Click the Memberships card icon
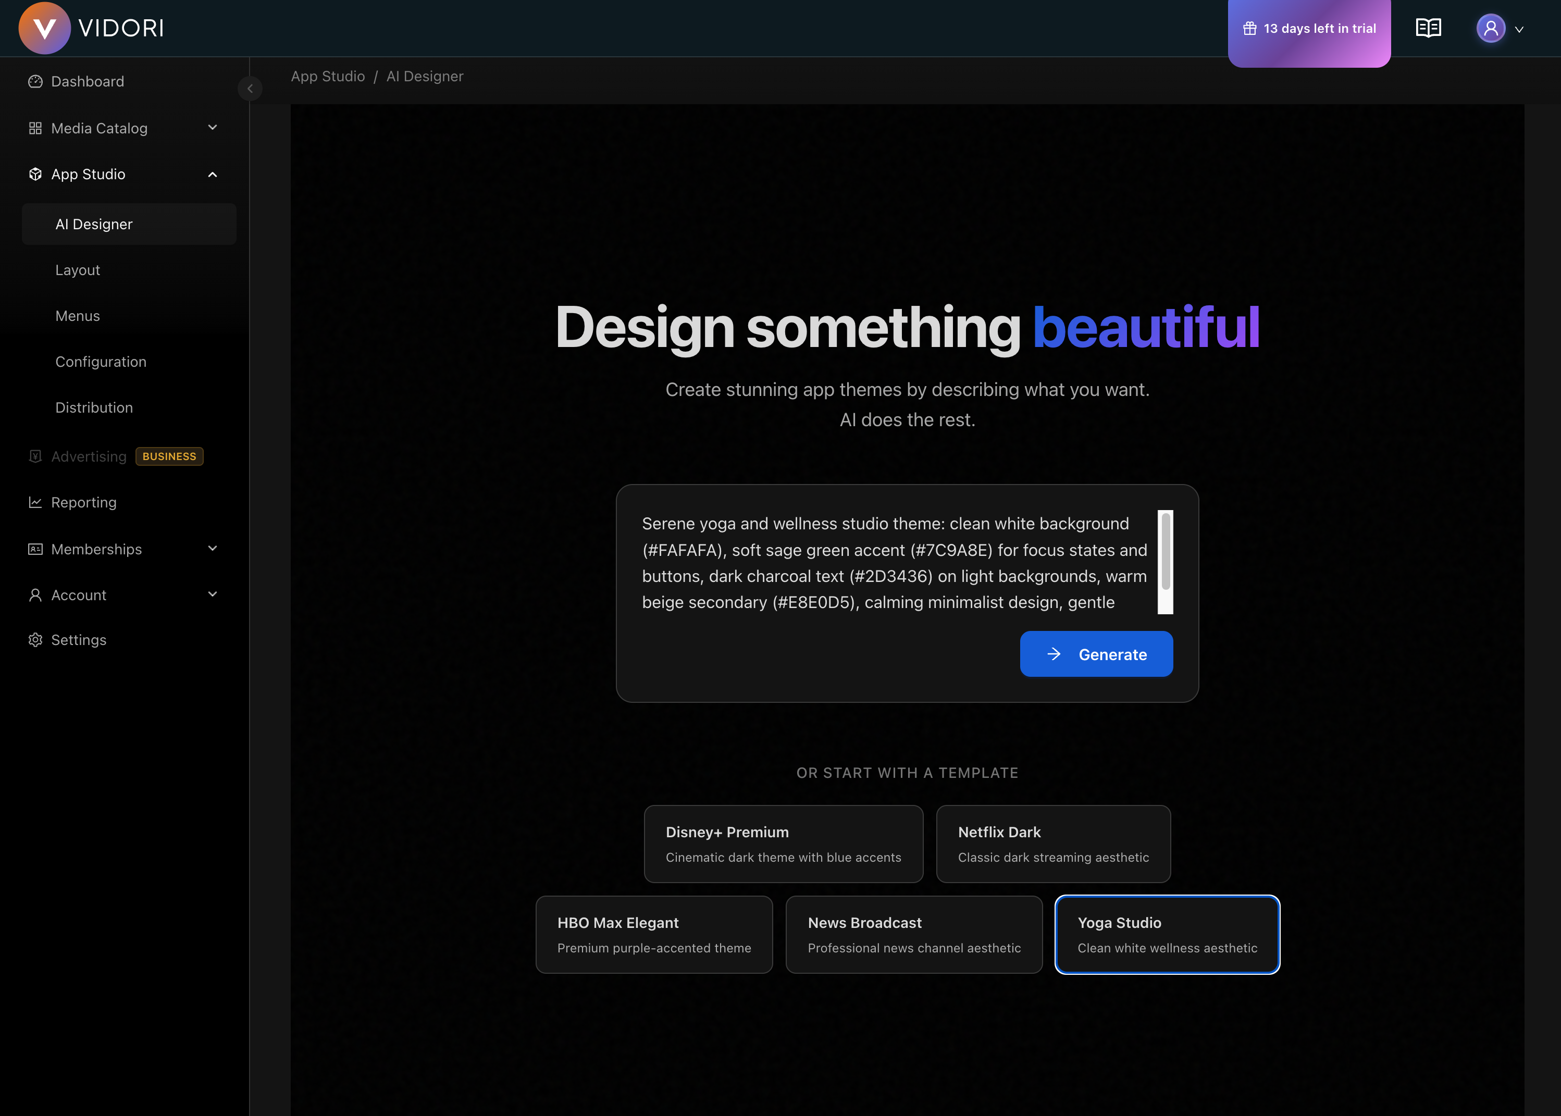1561x1116 pixels. pos(36,549)
